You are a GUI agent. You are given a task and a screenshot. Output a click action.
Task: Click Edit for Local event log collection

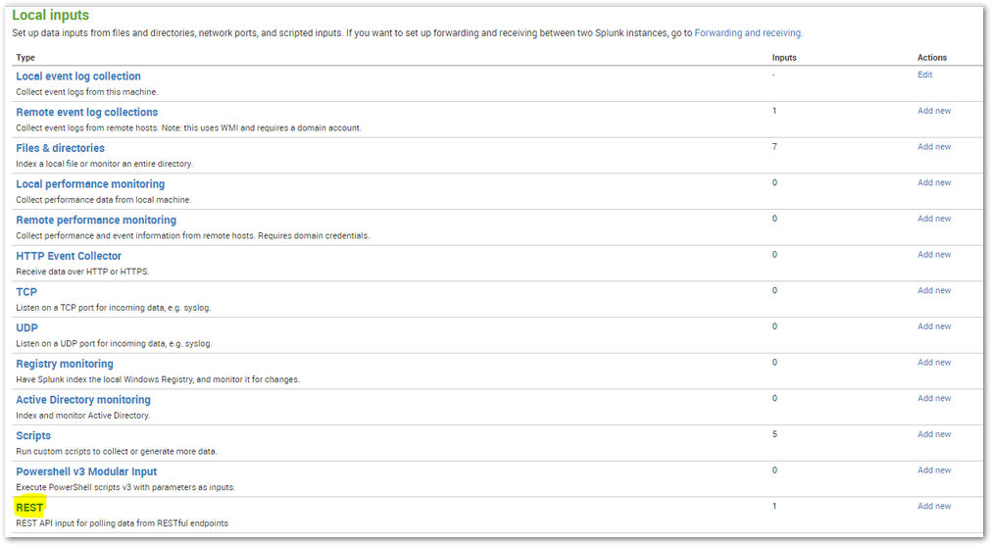click(x=924, y=74)
